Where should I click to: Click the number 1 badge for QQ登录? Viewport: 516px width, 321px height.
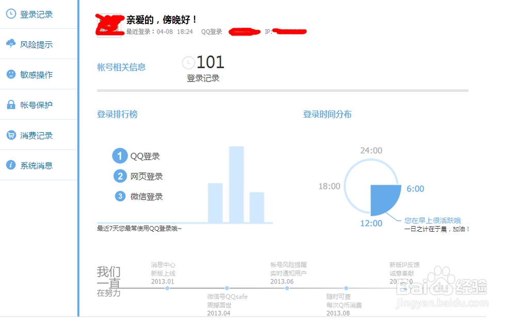tap(120, 156)
